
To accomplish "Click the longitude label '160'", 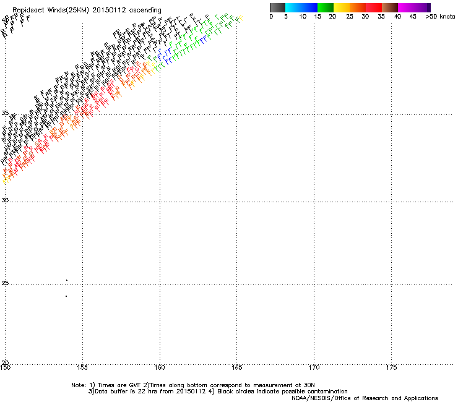I will pos(160,367).
